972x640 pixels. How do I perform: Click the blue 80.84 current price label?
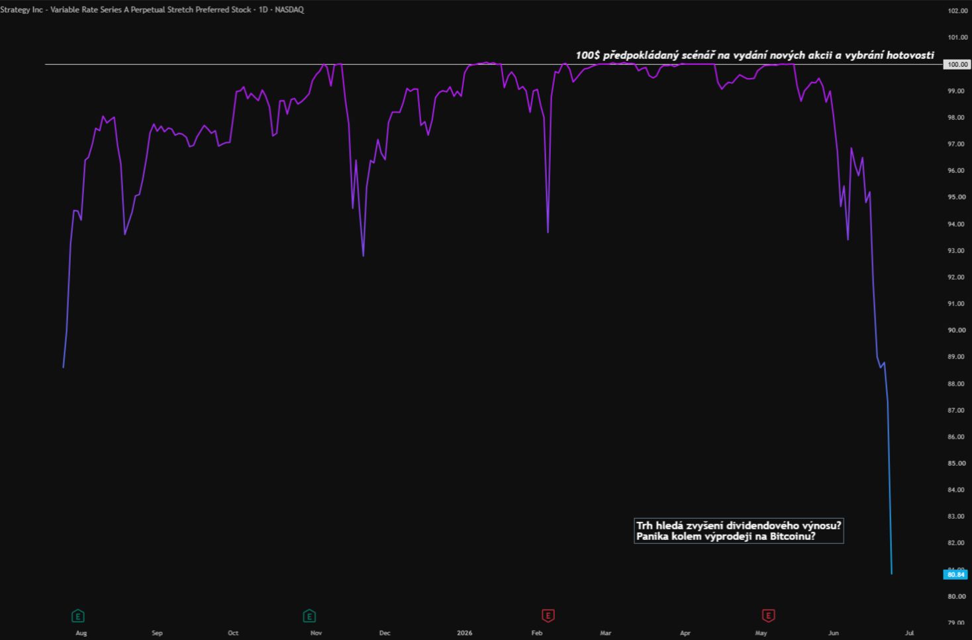click(956, 574)
